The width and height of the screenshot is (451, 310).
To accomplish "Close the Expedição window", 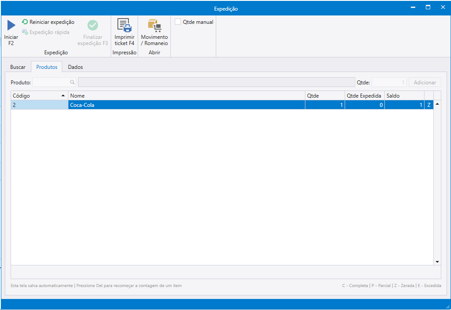I will tap(443, 8).
